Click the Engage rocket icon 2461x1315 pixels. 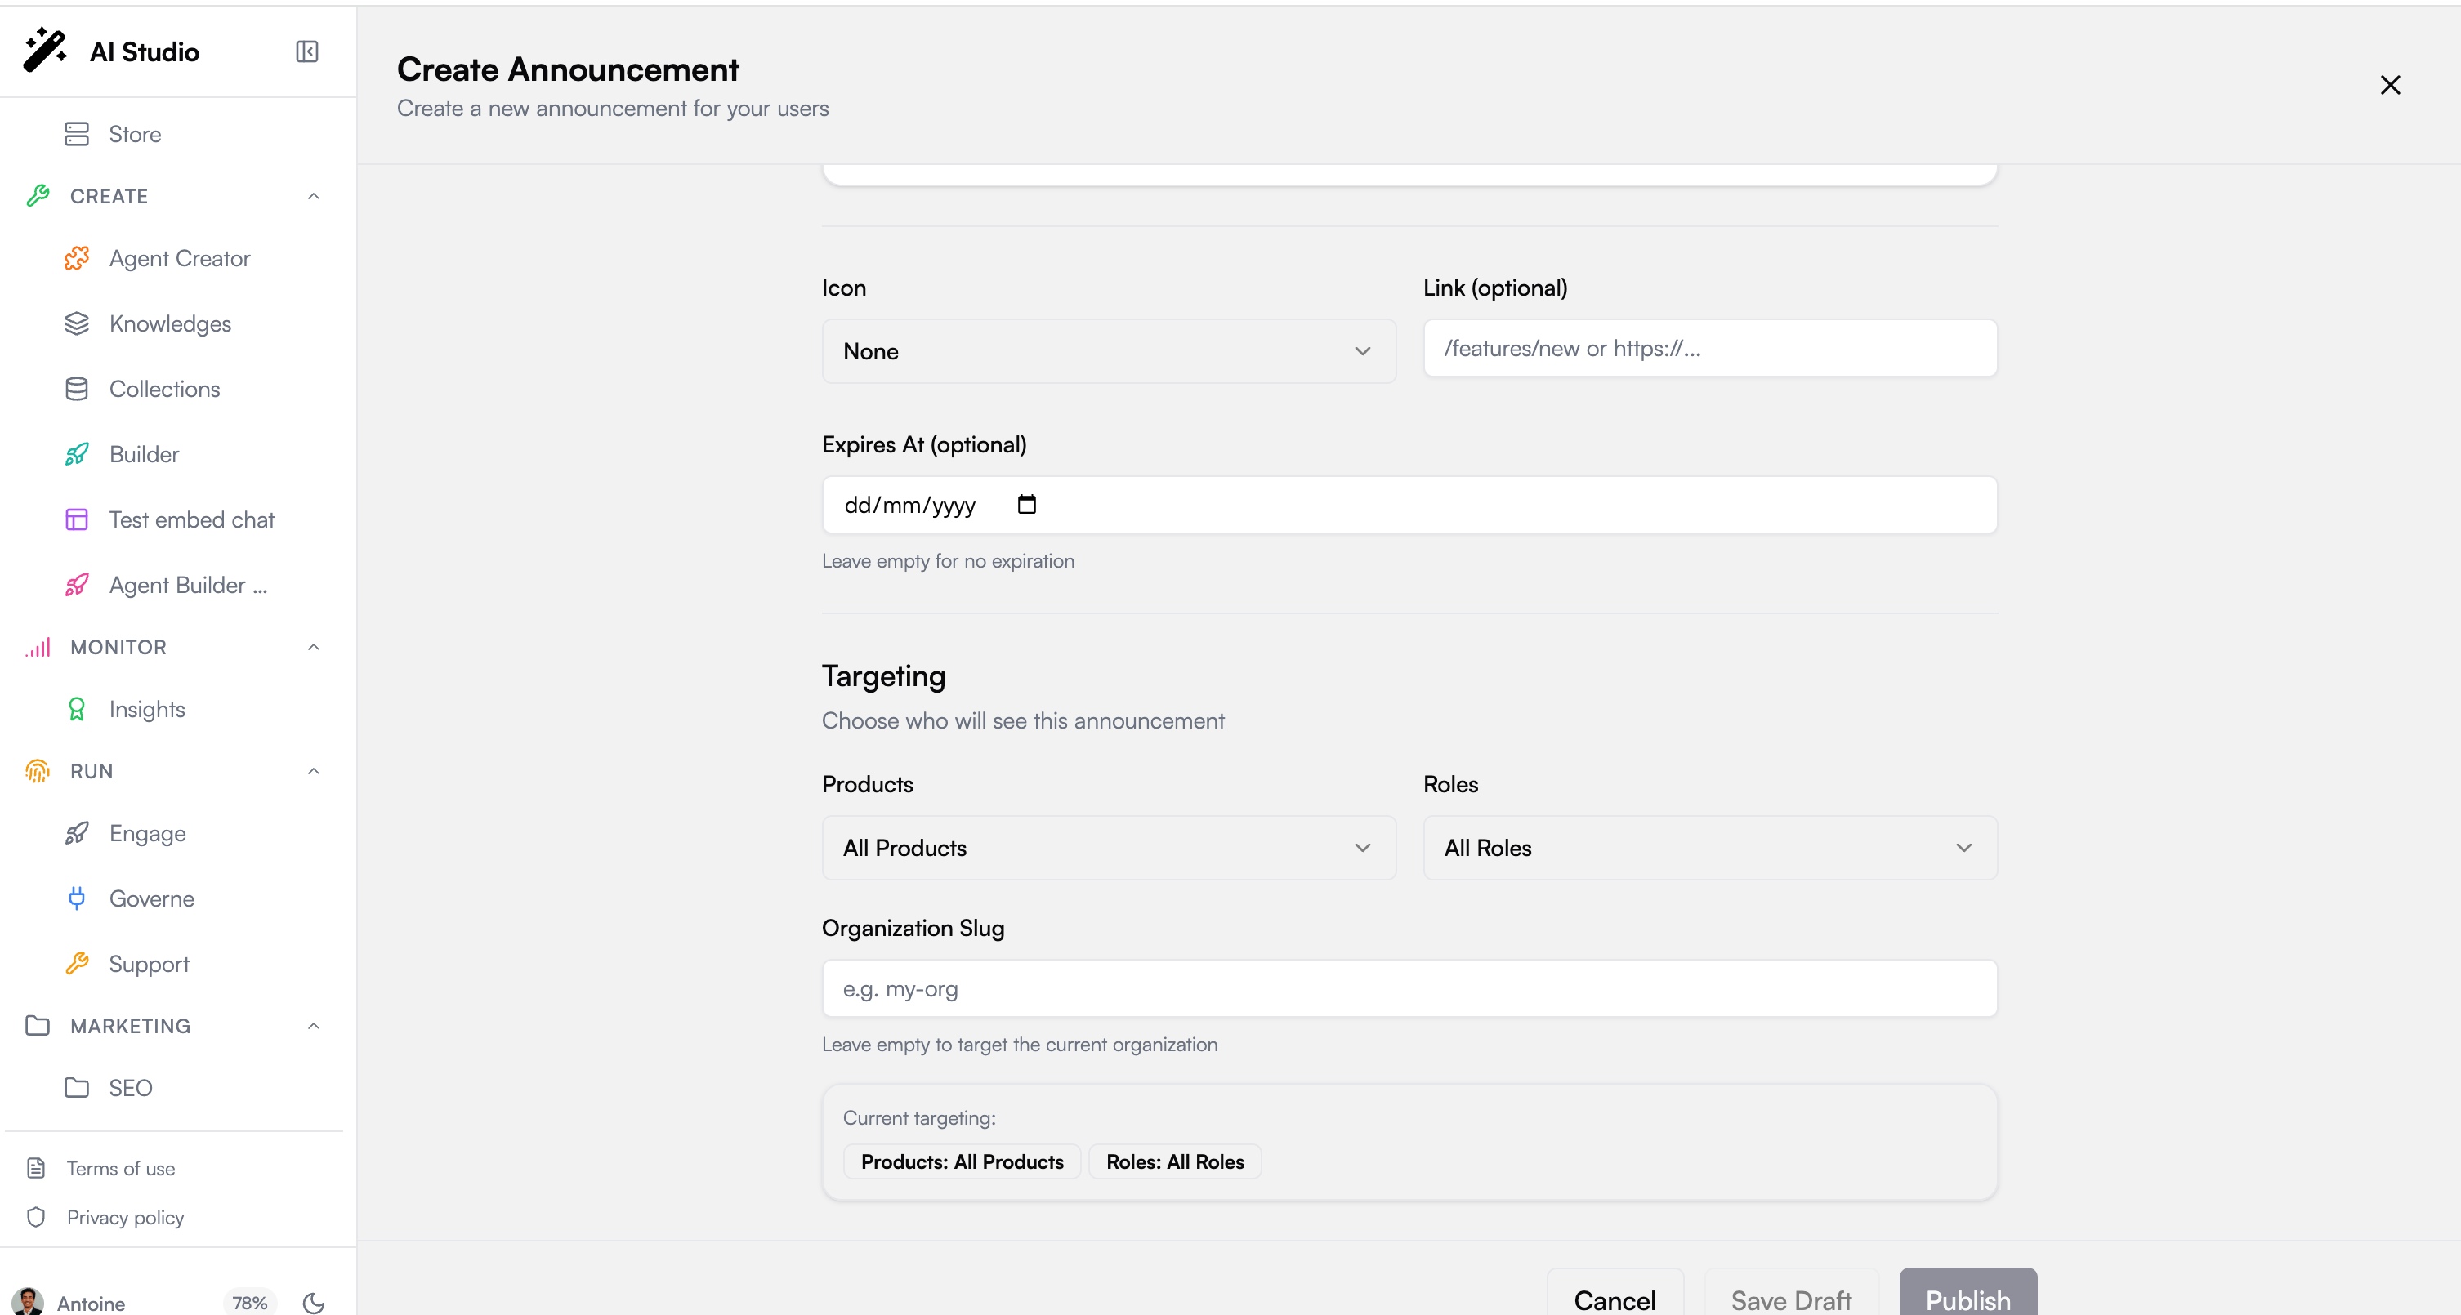coord(77,834)
